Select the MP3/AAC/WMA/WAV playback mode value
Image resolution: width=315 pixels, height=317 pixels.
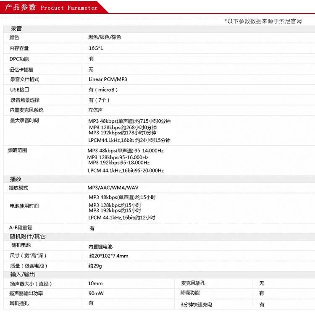pyautogui.click(x=113, y=188)
